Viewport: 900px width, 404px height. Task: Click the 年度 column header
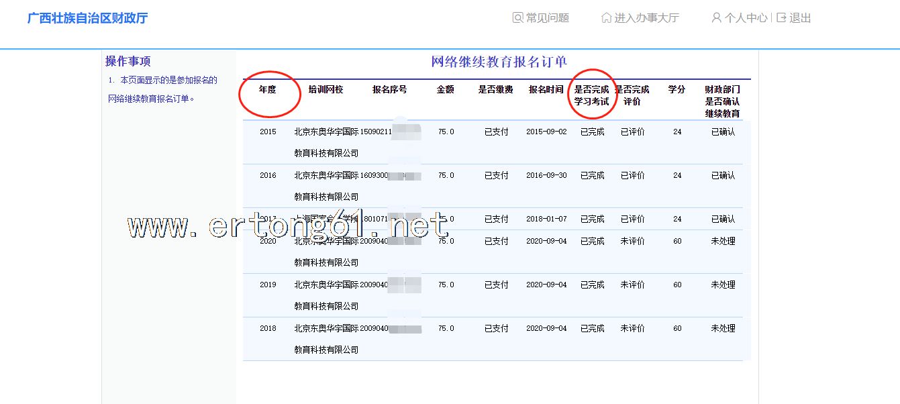click(x=268, y=90)
